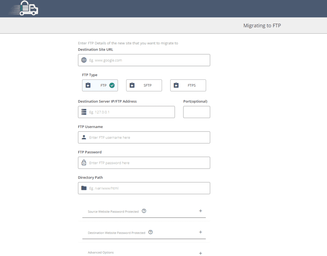The image size is (327, 256).
Task: Select FTPS as the FTP type
Action: [188, 85]
